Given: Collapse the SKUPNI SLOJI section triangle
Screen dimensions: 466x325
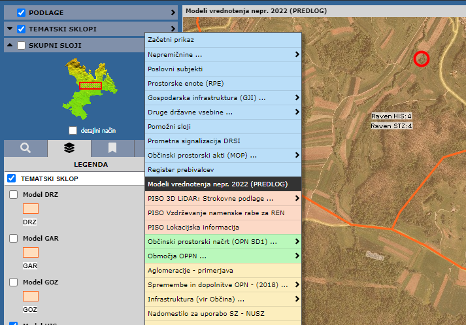Looking at the screenshot, I should coord(9,46).
